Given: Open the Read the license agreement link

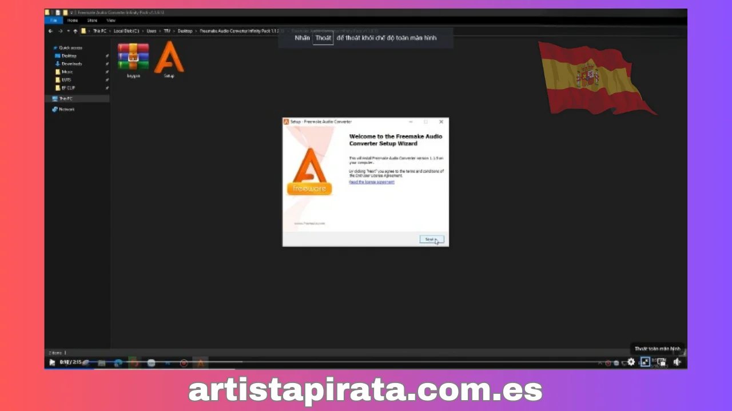Looking at the screenshot, I should 372,182.
